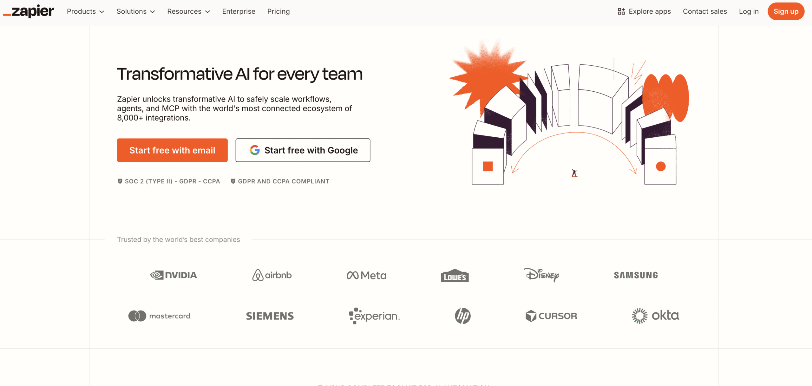Image resolution: width=812 pixels, height=386 pixels.
Task: Expand the Resources dropdown
Action: click(x=189, y=11)
